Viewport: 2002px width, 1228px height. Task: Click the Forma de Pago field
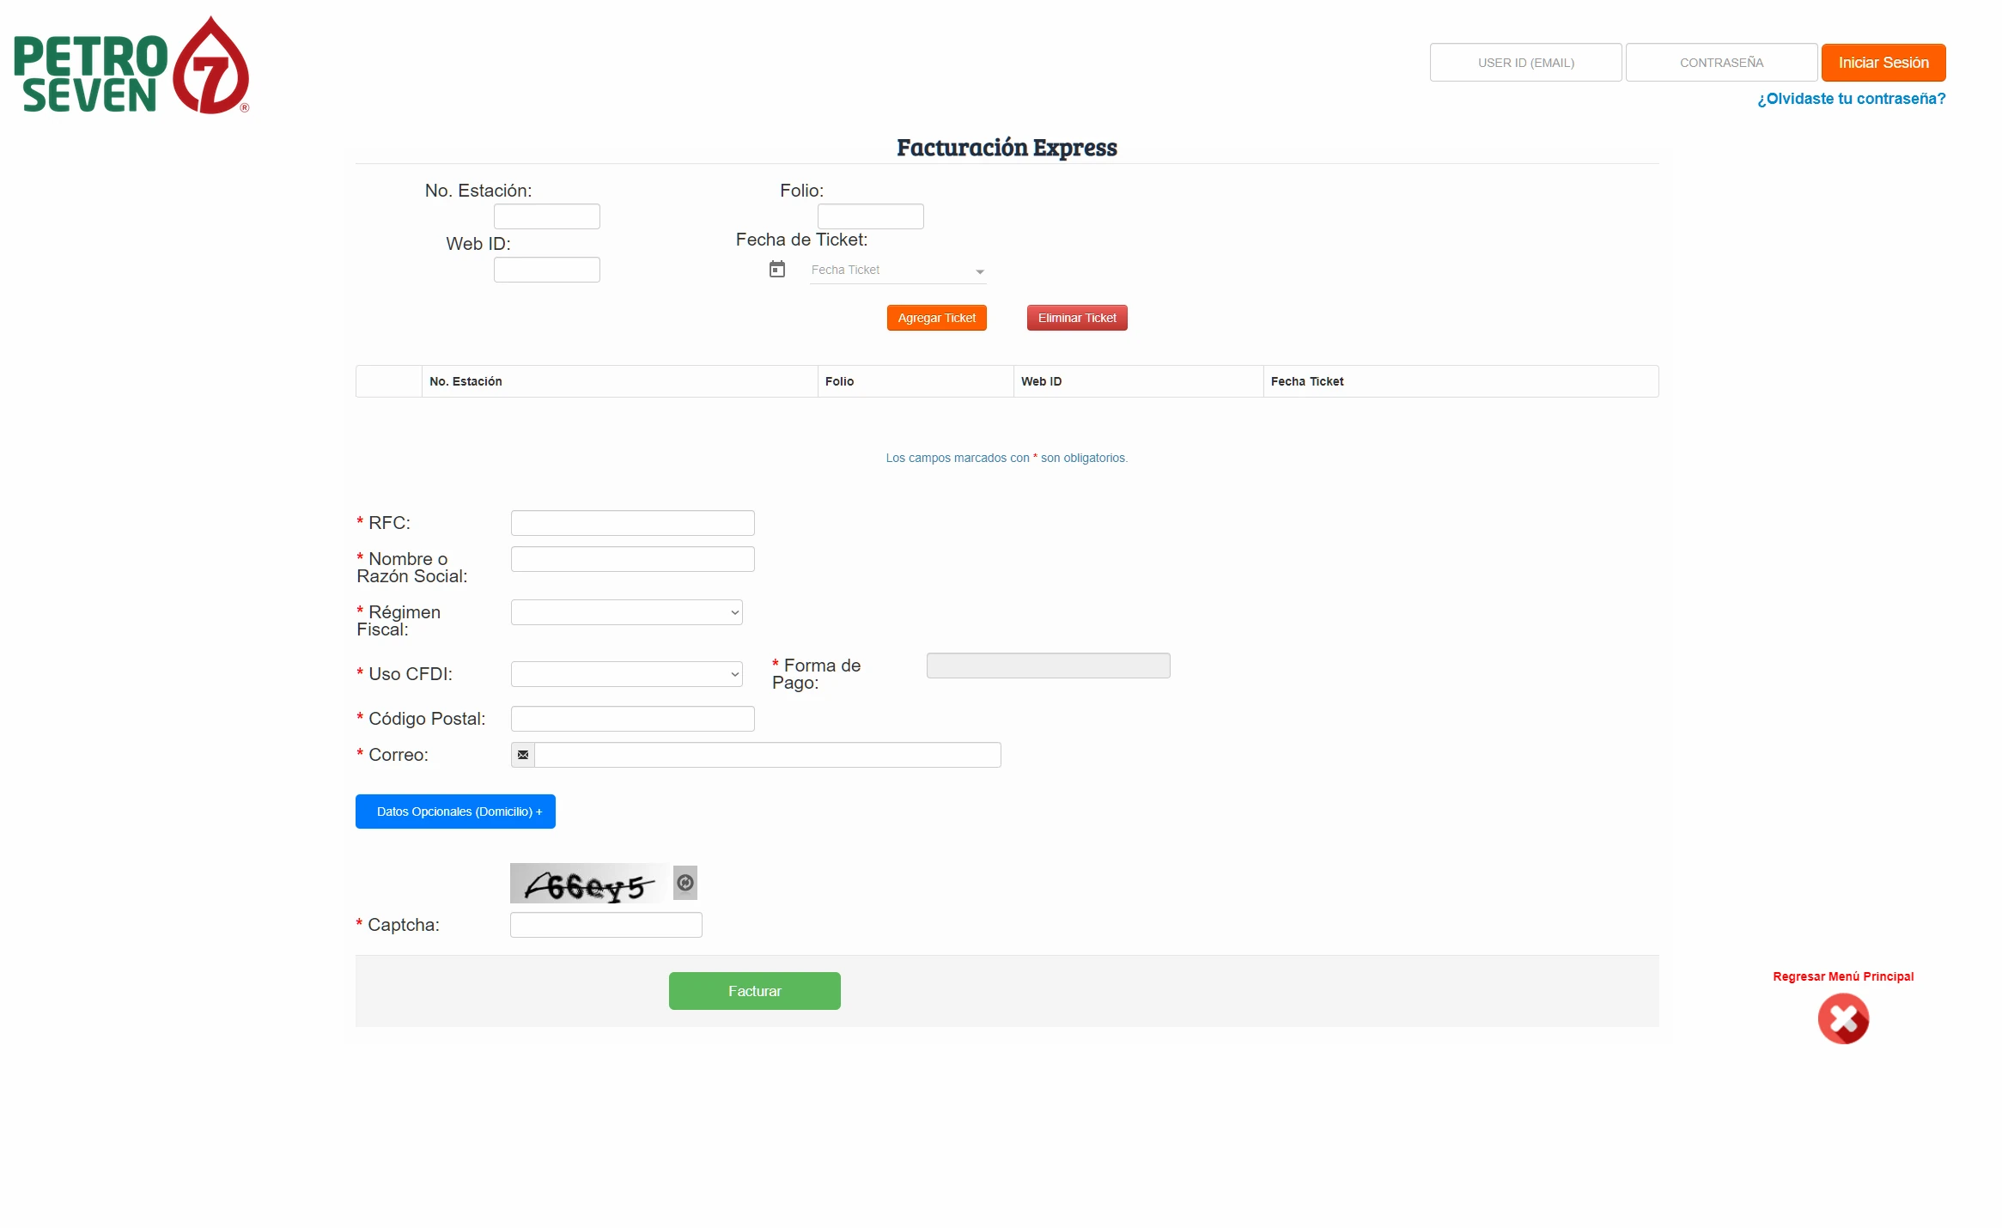pos(1049,666)
